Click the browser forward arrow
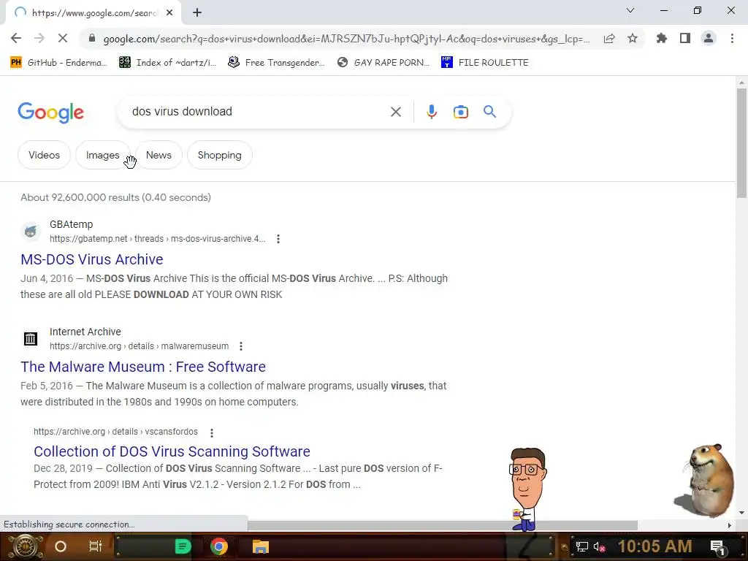Image resolution: width=748 pixels, height=561 pixels. (39, 38)
